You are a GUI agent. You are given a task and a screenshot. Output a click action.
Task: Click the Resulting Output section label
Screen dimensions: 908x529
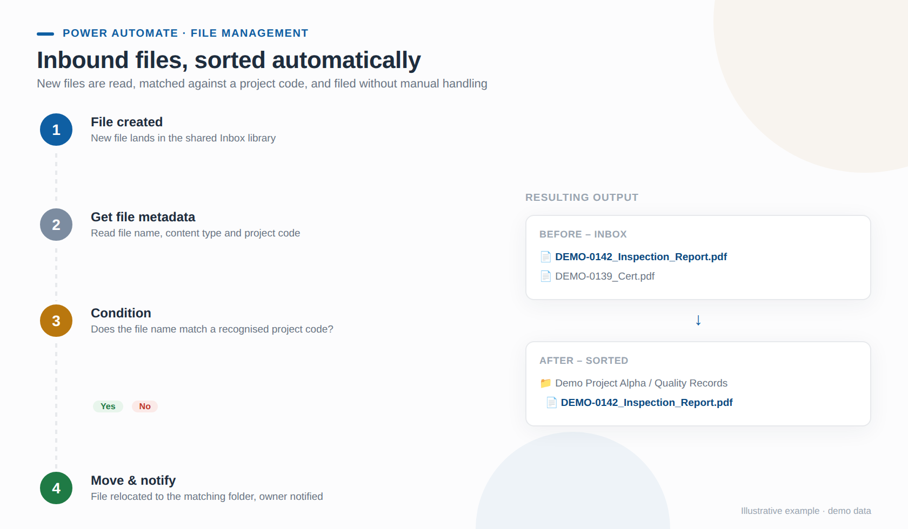click(x=582, y=198)
